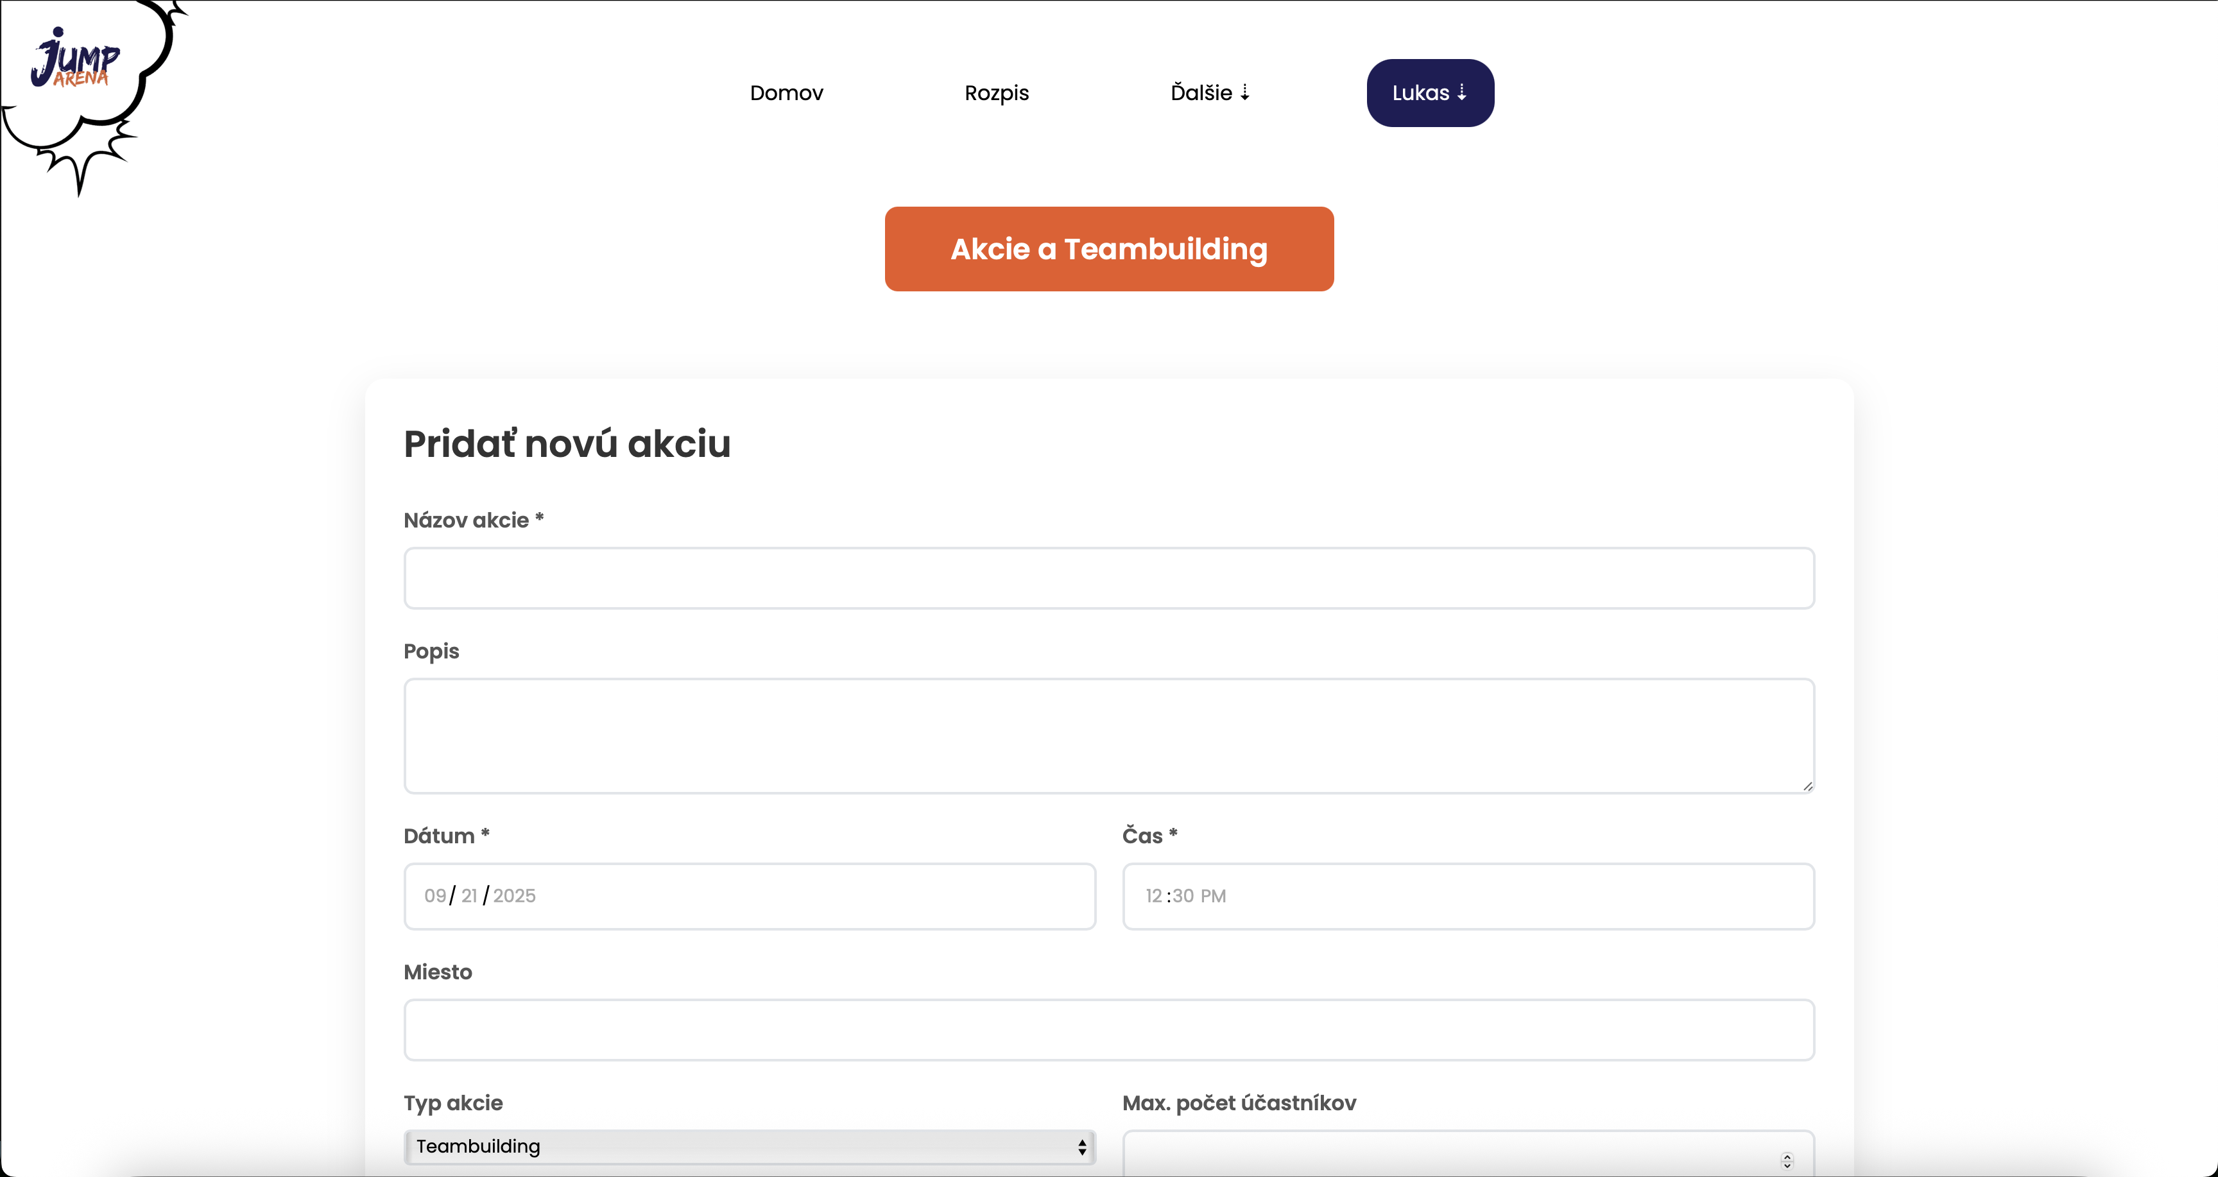Click the Názov akcie label

coord(474,520)
